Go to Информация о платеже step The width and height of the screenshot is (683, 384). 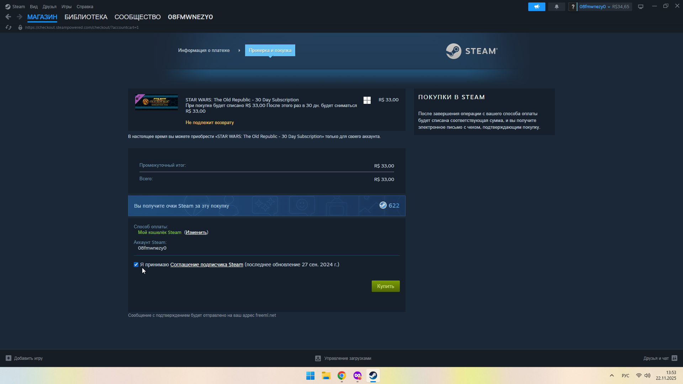[204, 50]
